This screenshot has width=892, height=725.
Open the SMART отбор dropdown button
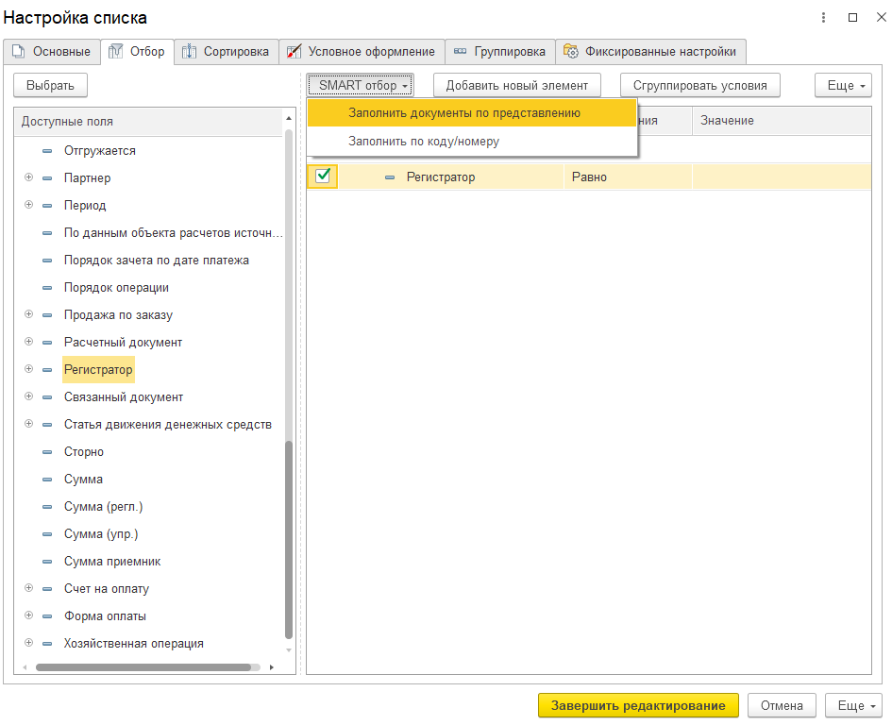click(360, 85)
